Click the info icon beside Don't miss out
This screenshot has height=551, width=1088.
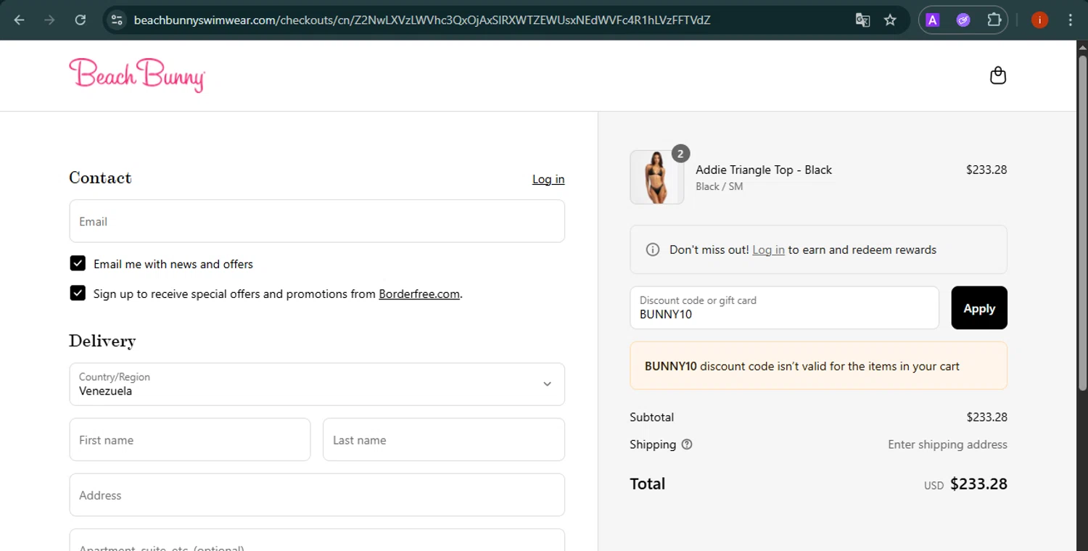[653, 249]
